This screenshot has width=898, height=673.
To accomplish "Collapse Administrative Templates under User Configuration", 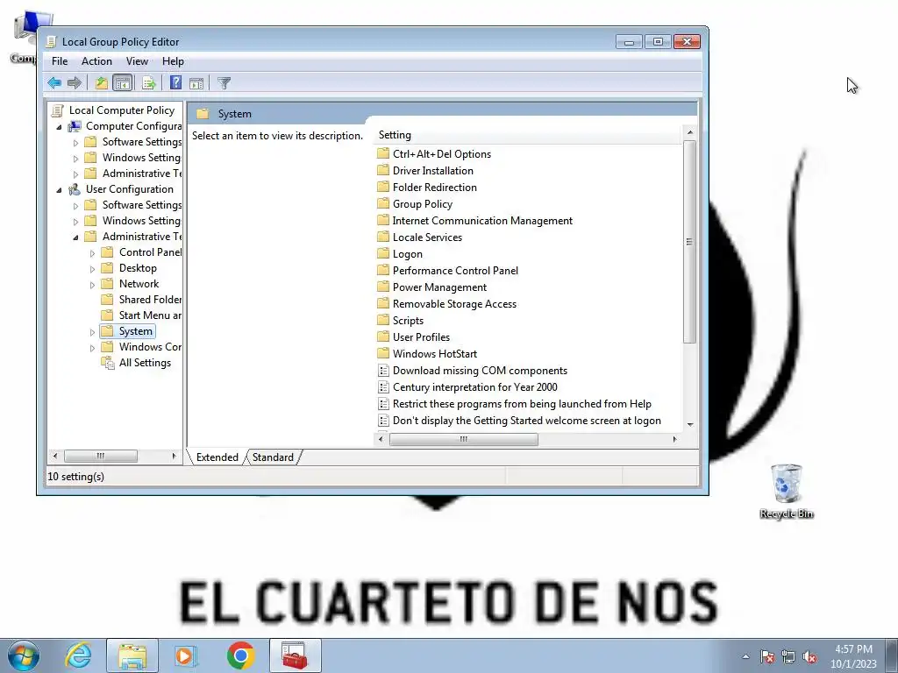I will tap(75, 237).
